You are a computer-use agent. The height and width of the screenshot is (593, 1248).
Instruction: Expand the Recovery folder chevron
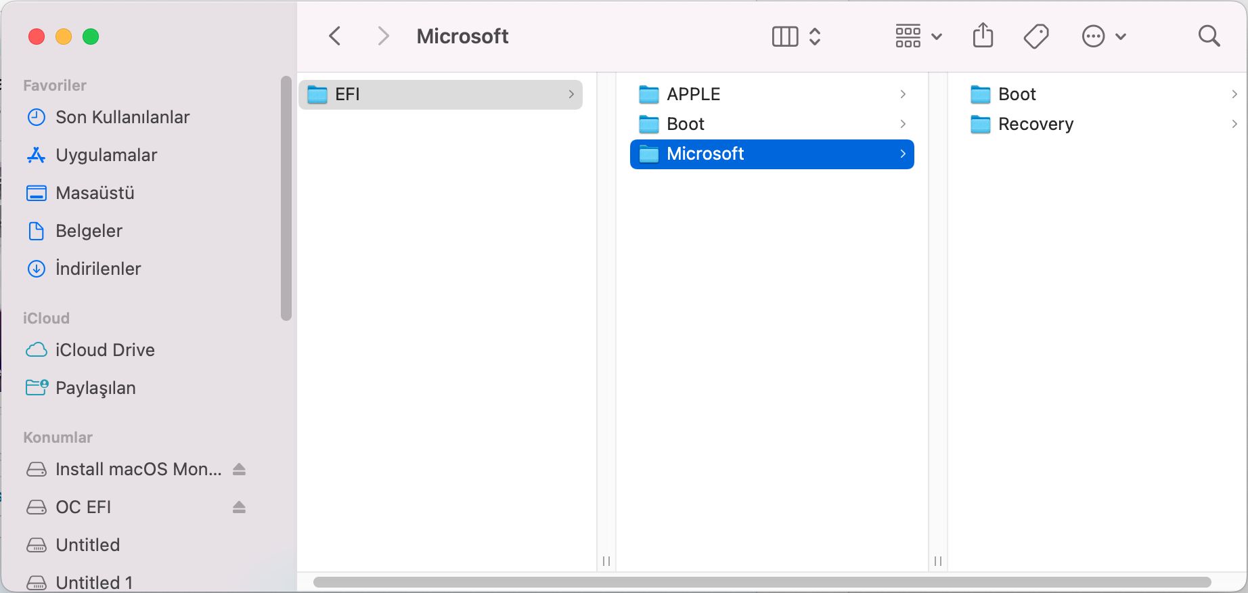[x=1234, y=124]
